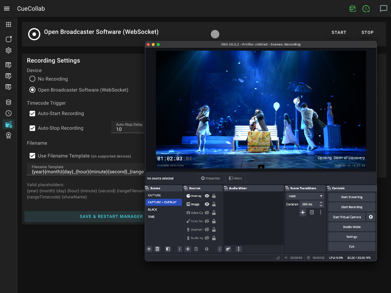Select the CAPTURE scene
The image size is (391, 293).
(x=164, y=195)
